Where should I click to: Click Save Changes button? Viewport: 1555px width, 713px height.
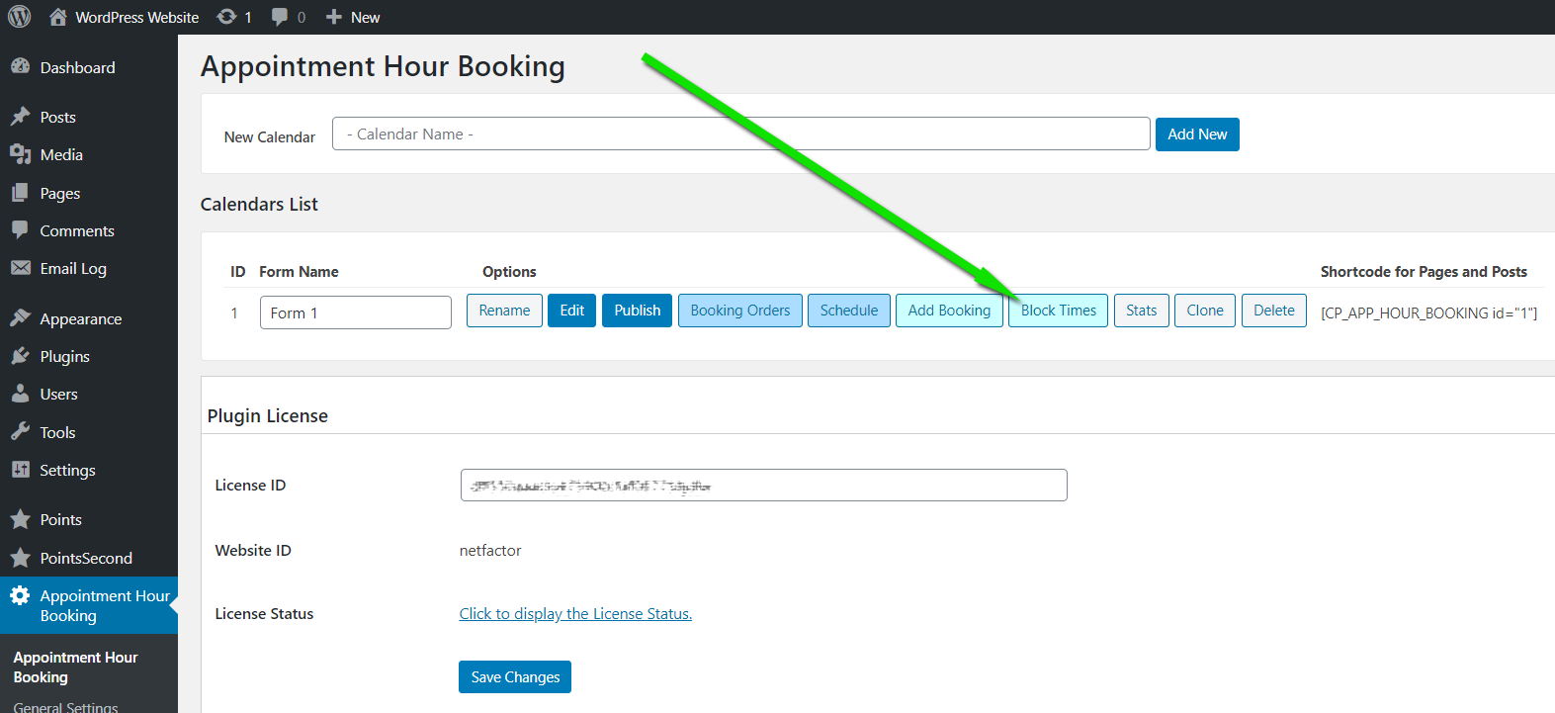point(514,677)
